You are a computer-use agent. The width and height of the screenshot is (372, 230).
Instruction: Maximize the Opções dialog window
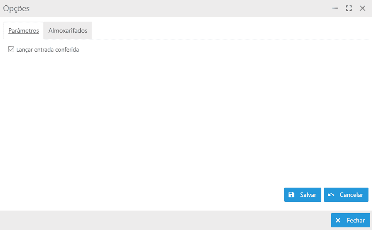pos(349,8)
